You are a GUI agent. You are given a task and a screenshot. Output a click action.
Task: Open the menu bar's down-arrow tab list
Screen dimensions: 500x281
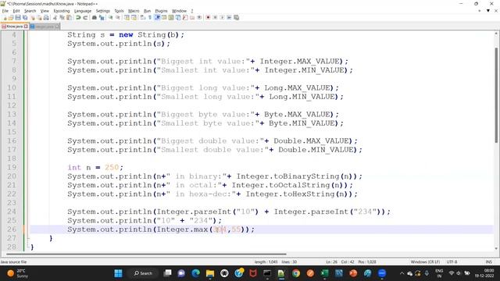point(487,11)
